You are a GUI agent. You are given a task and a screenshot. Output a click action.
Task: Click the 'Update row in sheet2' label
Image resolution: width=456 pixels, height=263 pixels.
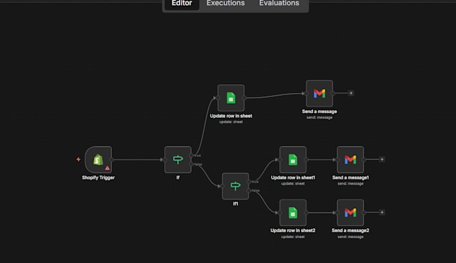(293, 230)
